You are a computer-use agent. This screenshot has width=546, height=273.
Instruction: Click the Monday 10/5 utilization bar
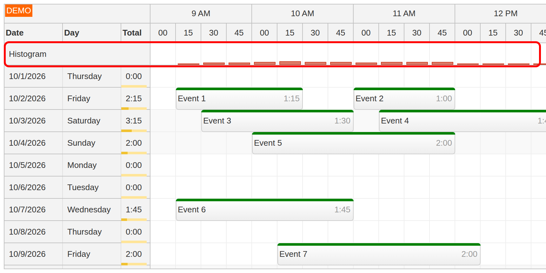[134, 175]
